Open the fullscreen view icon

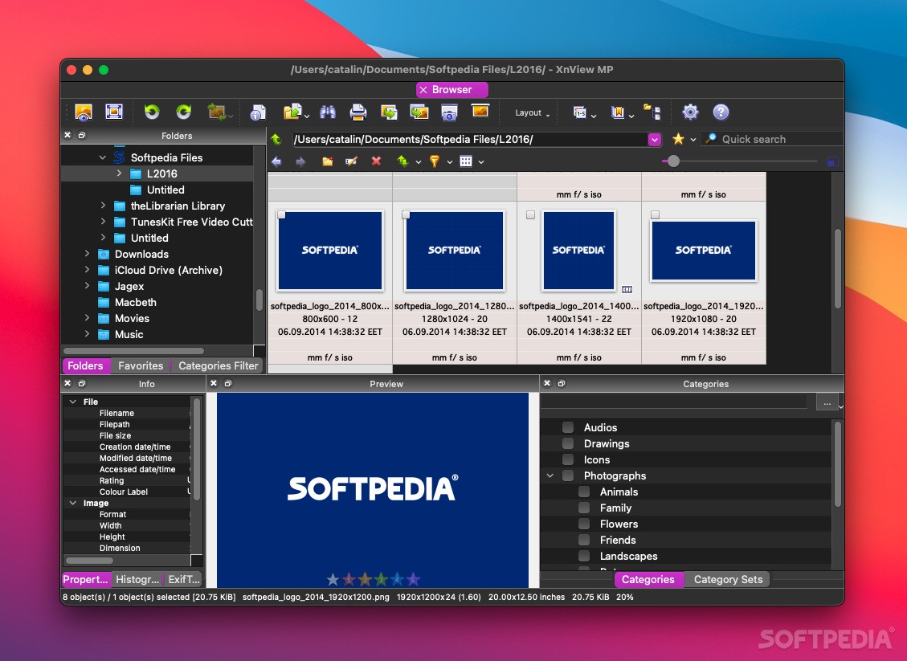pyautogui.click(x=114, y=112)
